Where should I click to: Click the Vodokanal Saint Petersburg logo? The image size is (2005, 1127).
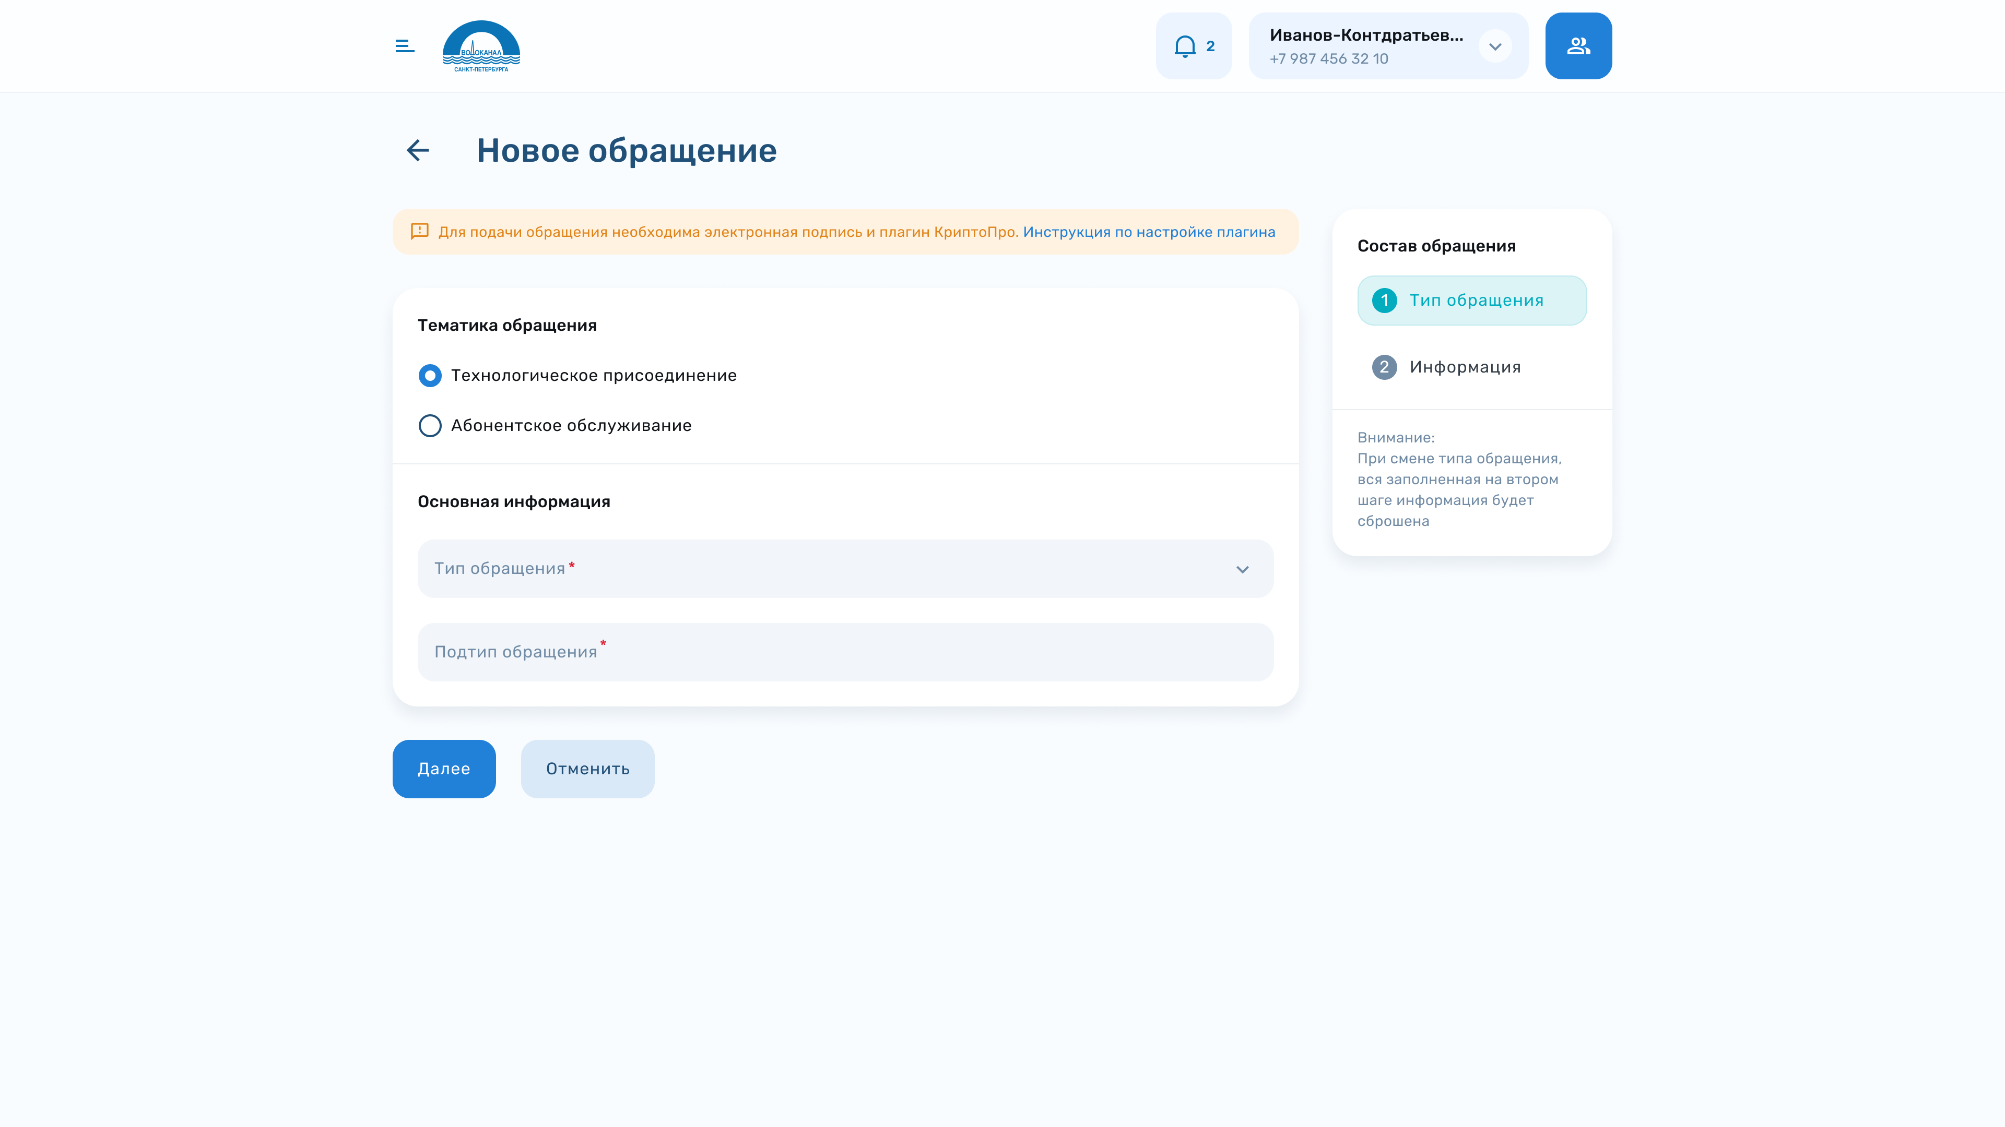pyautogui.click(x=481, y=46)
